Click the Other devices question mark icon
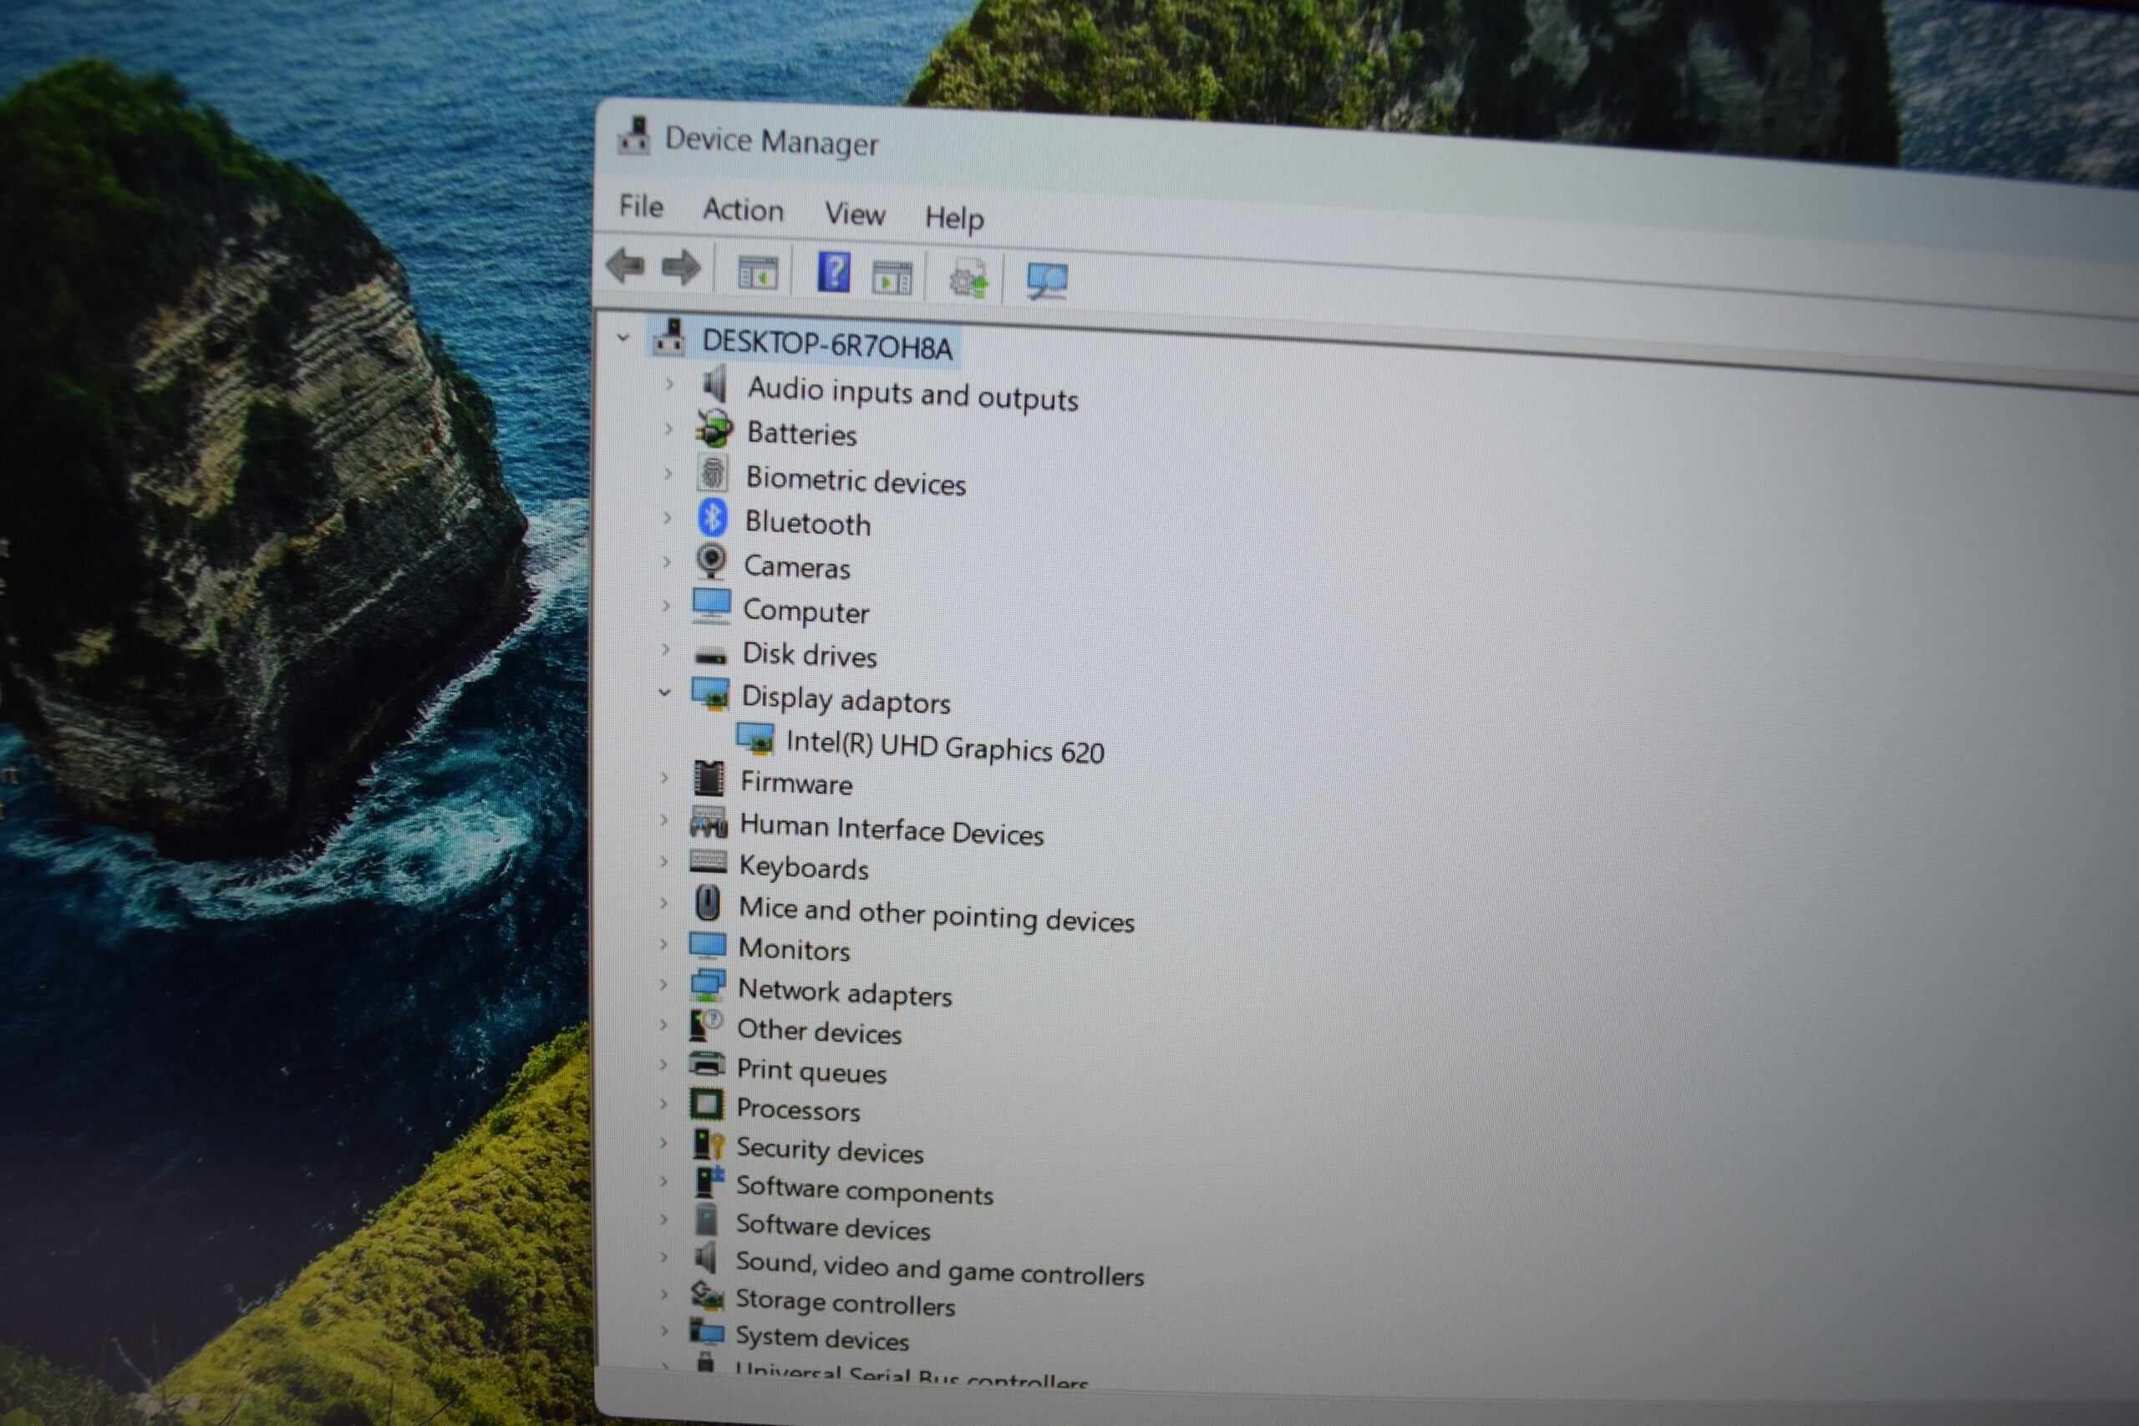The image size is (2139, 1426). coord(706,1025)
